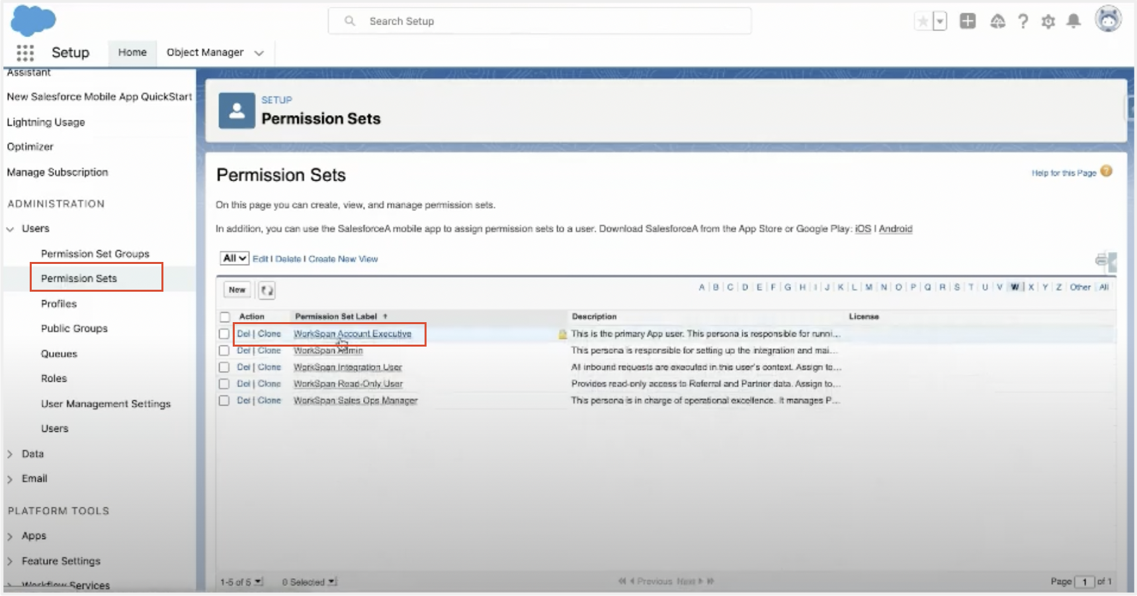Open Manage Subscription in sidebar
Viewport: 1137px width, 596px height.
point(57,172)
